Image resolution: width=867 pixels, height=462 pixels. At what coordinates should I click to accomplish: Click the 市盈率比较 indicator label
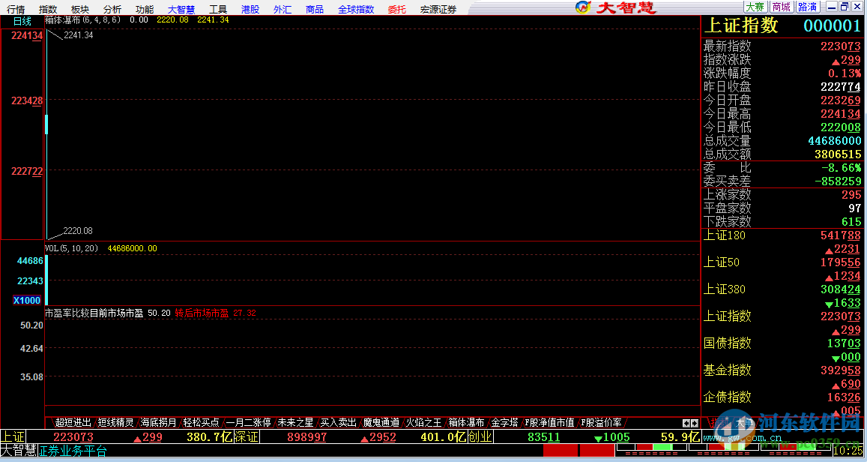point(67,313)
